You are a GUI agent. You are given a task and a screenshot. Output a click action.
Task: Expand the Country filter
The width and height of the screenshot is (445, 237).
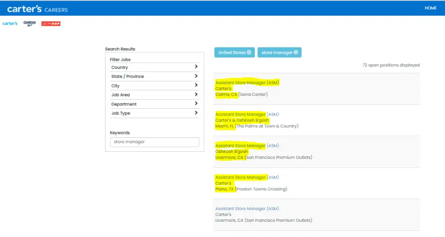click(x=154, y=67)
